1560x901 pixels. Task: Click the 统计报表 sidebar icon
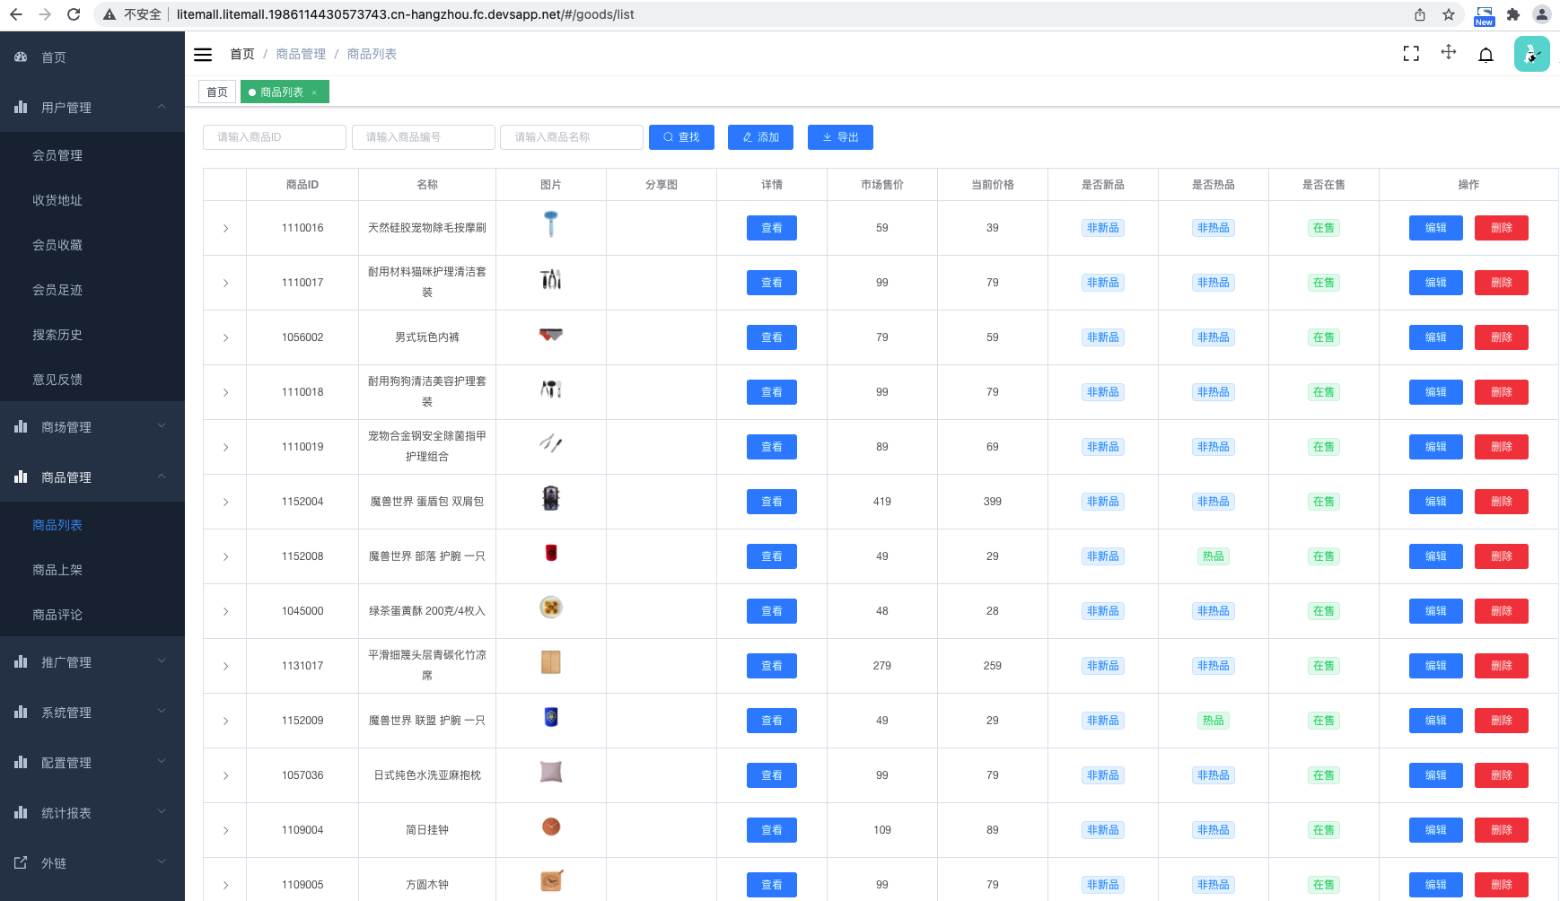21,812
